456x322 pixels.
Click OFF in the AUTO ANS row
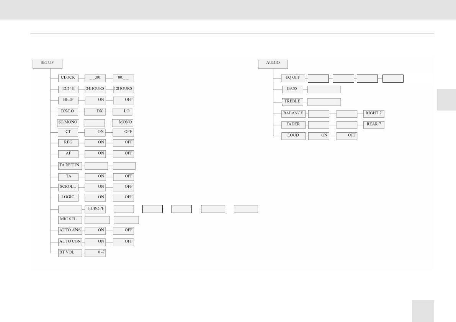pos(123,231)
